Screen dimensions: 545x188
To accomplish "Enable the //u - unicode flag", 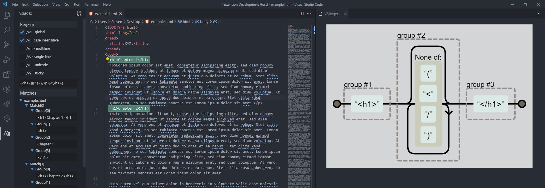I will tap(22, 65).
